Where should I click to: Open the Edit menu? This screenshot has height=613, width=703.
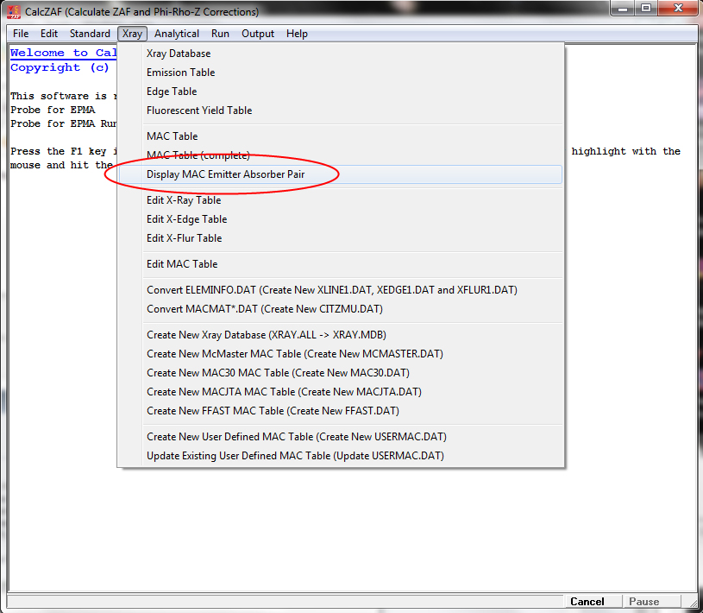(x=49, y=34)
